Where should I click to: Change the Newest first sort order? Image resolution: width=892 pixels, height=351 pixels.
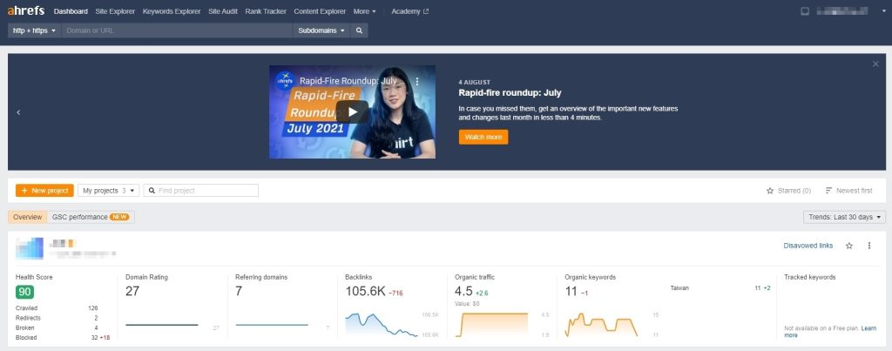(848, 191)
